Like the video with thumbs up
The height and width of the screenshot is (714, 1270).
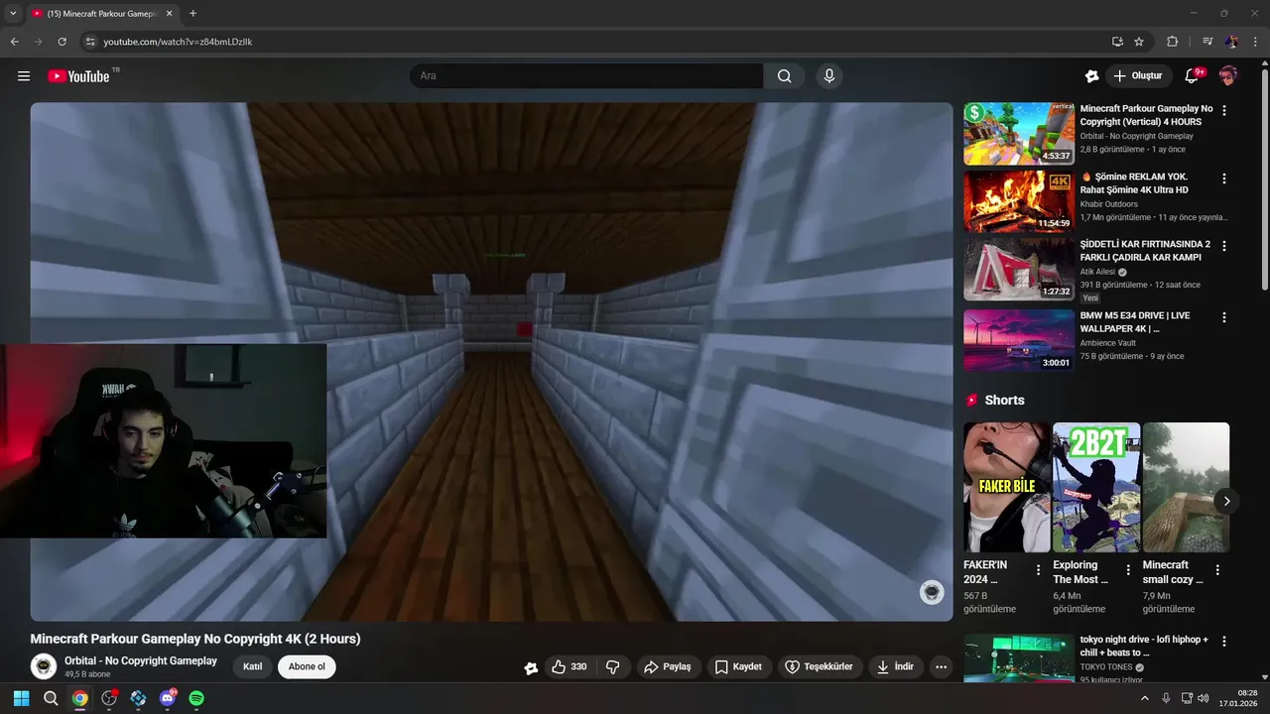click(570, 667)
